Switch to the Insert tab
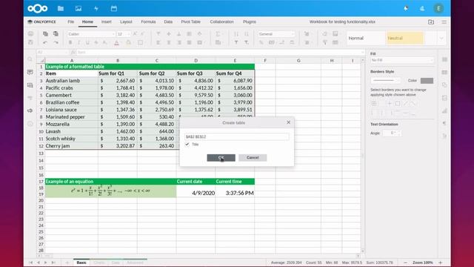The width and height of the screenshot is (474, 267). pos(107,22)
